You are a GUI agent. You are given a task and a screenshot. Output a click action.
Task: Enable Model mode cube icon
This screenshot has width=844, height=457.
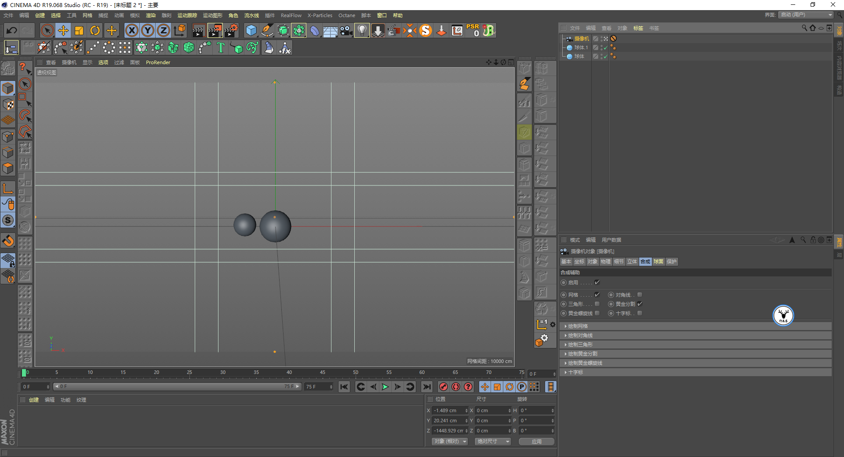8,88
